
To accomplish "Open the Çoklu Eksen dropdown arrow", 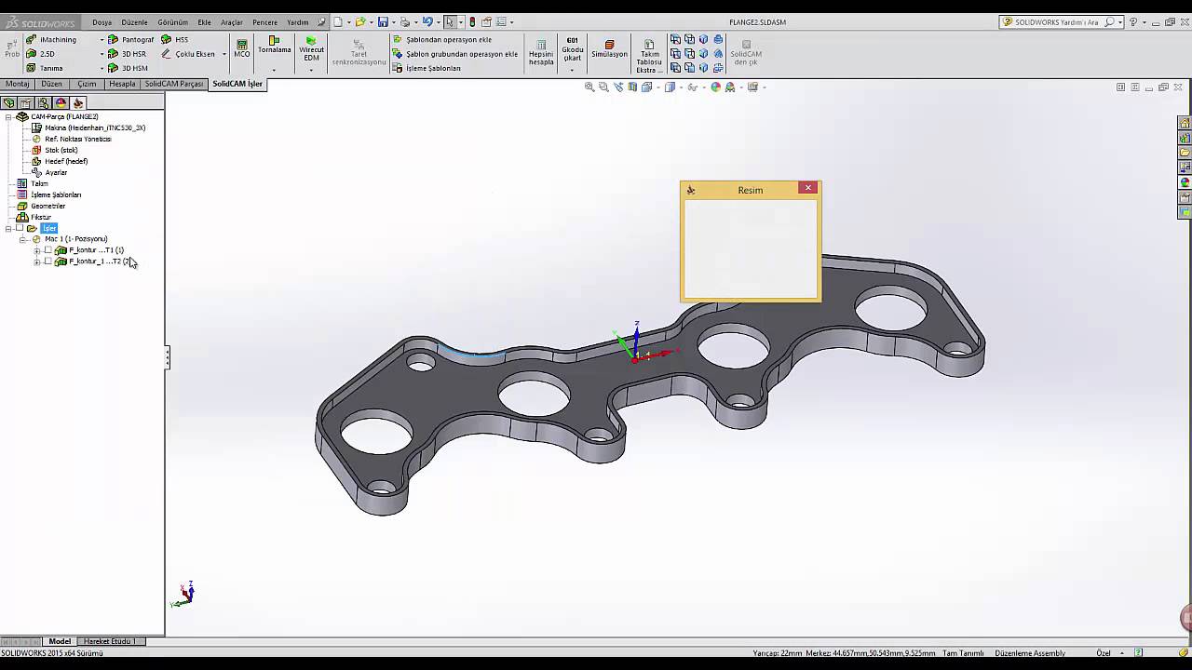I will click(x=223, y=54).
